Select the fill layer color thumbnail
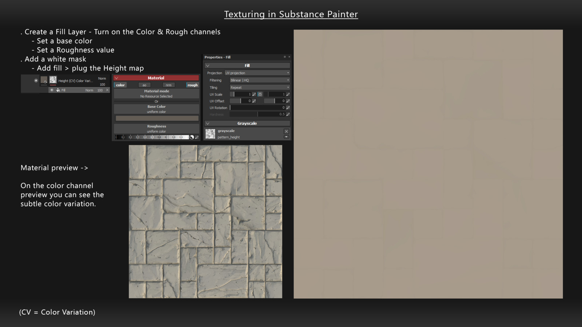 pos(44,80)
